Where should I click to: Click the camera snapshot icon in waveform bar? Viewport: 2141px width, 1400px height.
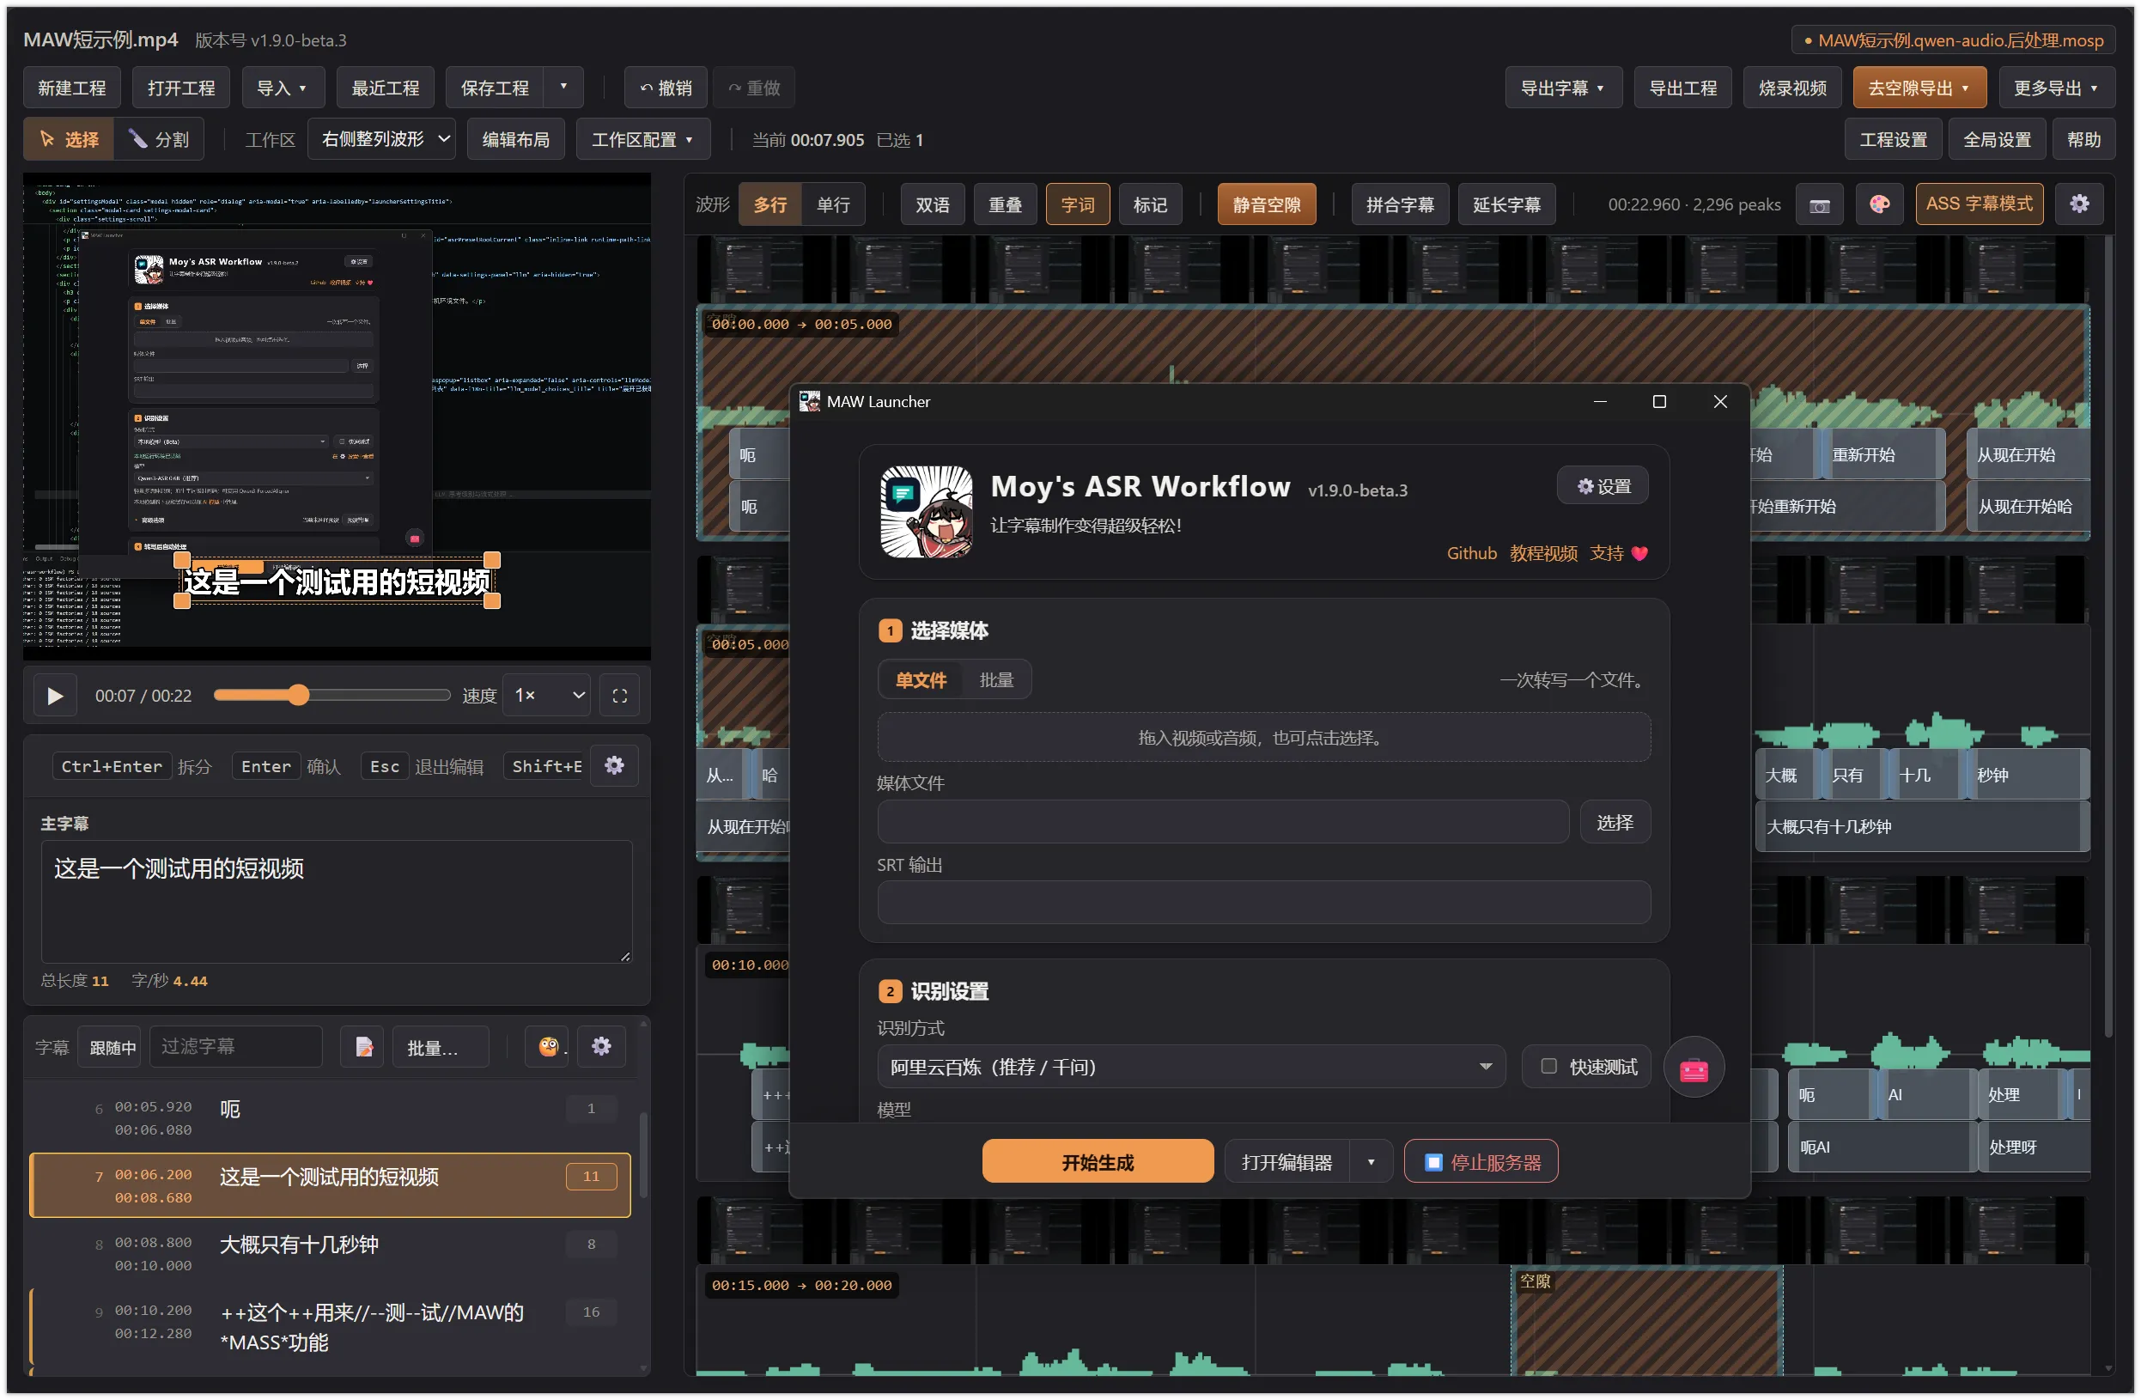point(1819,205)
